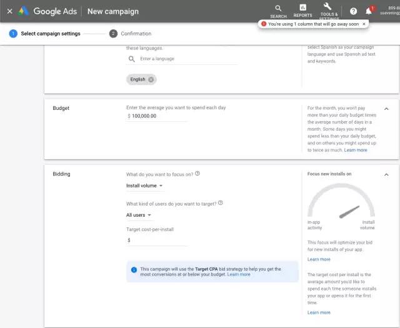Open Learn more below bid focus text

click(x=319, y=259)
